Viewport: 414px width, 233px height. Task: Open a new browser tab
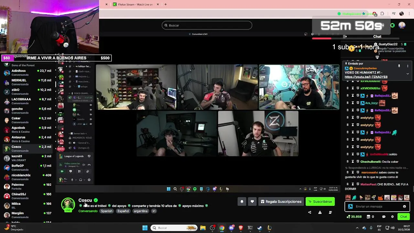166,5
